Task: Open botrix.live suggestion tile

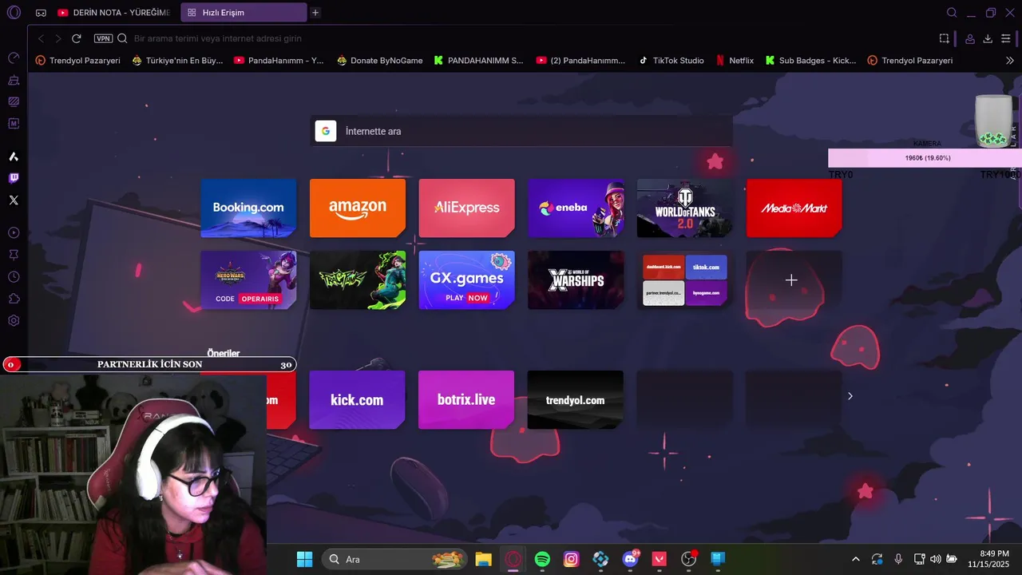Action: click(466, 399)
